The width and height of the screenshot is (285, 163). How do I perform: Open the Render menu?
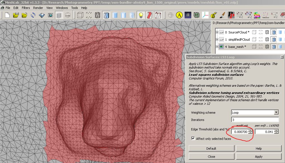38,8
